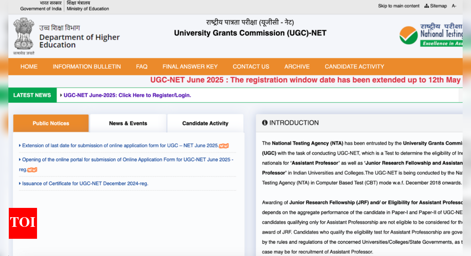
Task: Open the CONTACT US page
Action: [251, 67]
